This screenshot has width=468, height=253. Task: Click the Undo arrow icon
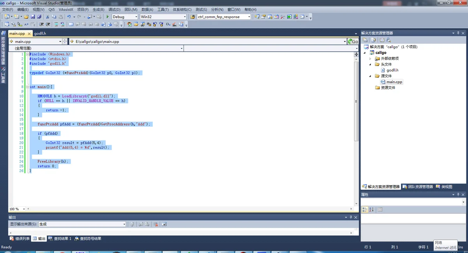[69, 17]
